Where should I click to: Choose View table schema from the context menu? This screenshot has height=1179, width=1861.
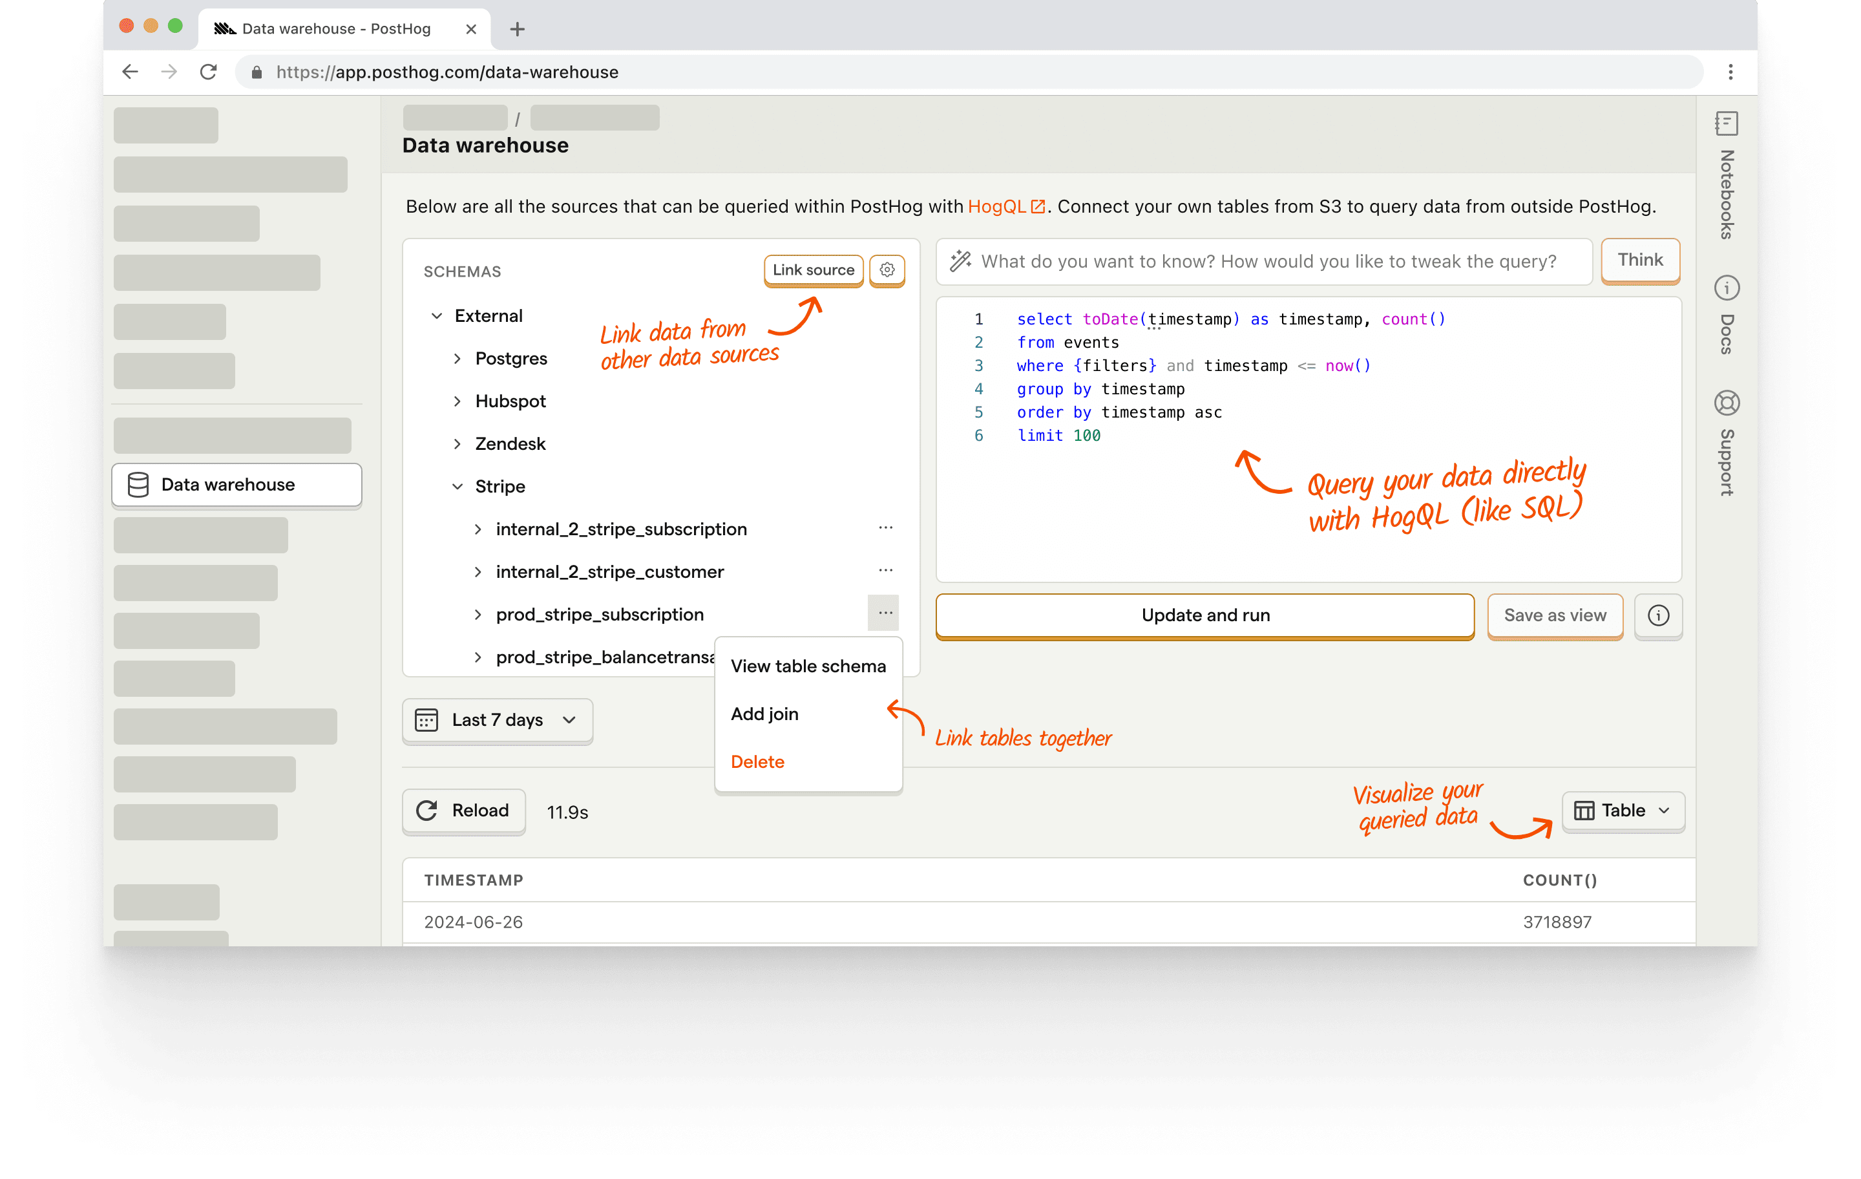(808, 666)
